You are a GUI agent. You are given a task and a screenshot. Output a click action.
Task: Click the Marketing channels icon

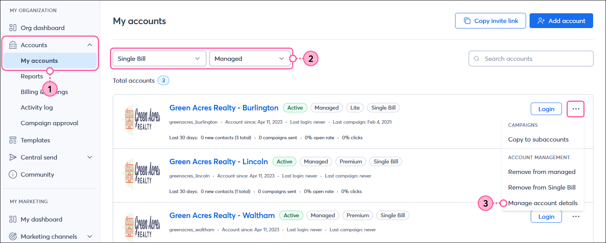[12, 236]
